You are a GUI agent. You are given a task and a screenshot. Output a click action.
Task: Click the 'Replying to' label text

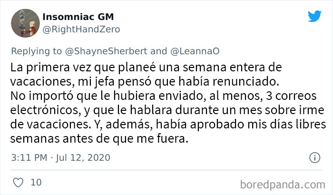pyautogui.click(x=36, y=51)
